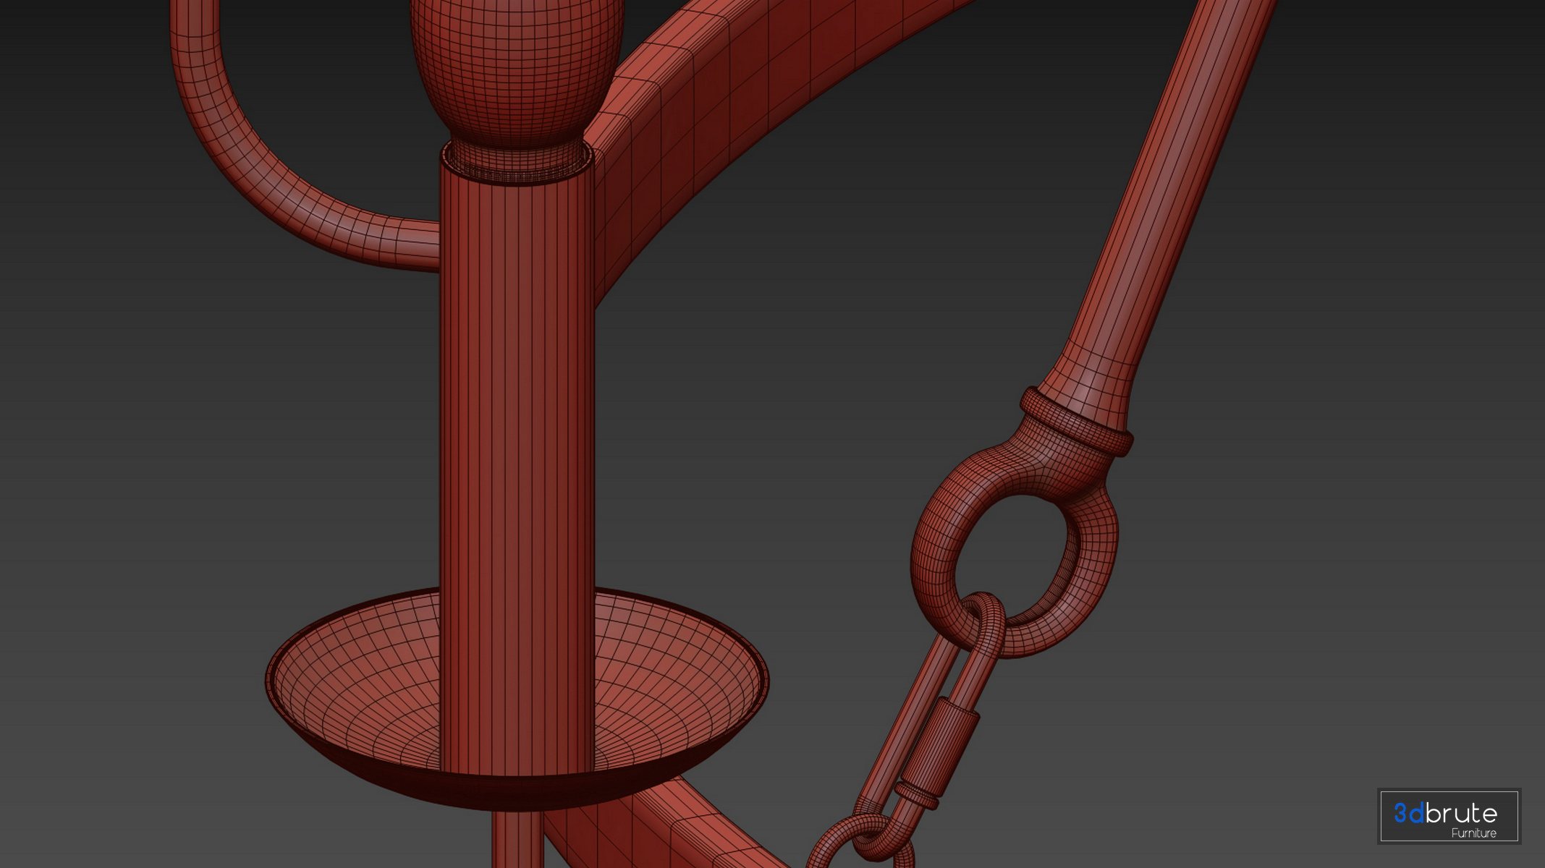Click the Furniture text under logo
Viewport: 1545px width, 868px height.
coord(1473,833)
